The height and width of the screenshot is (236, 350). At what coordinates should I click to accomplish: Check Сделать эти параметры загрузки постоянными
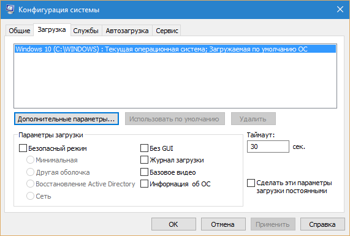(251, 183)
